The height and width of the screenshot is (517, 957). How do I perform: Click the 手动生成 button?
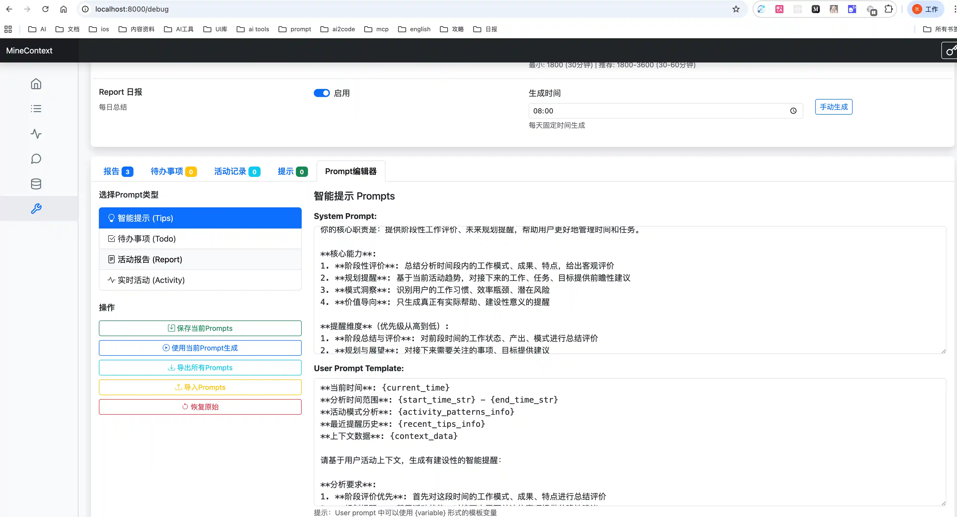click(x=833, y=107)
